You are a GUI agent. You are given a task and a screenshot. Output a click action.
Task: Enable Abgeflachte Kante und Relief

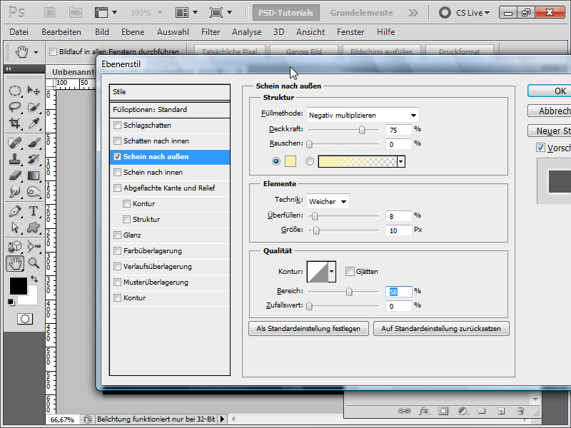(117, 188)
